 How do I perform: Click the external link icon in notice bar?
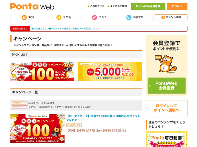coord(100,29)
